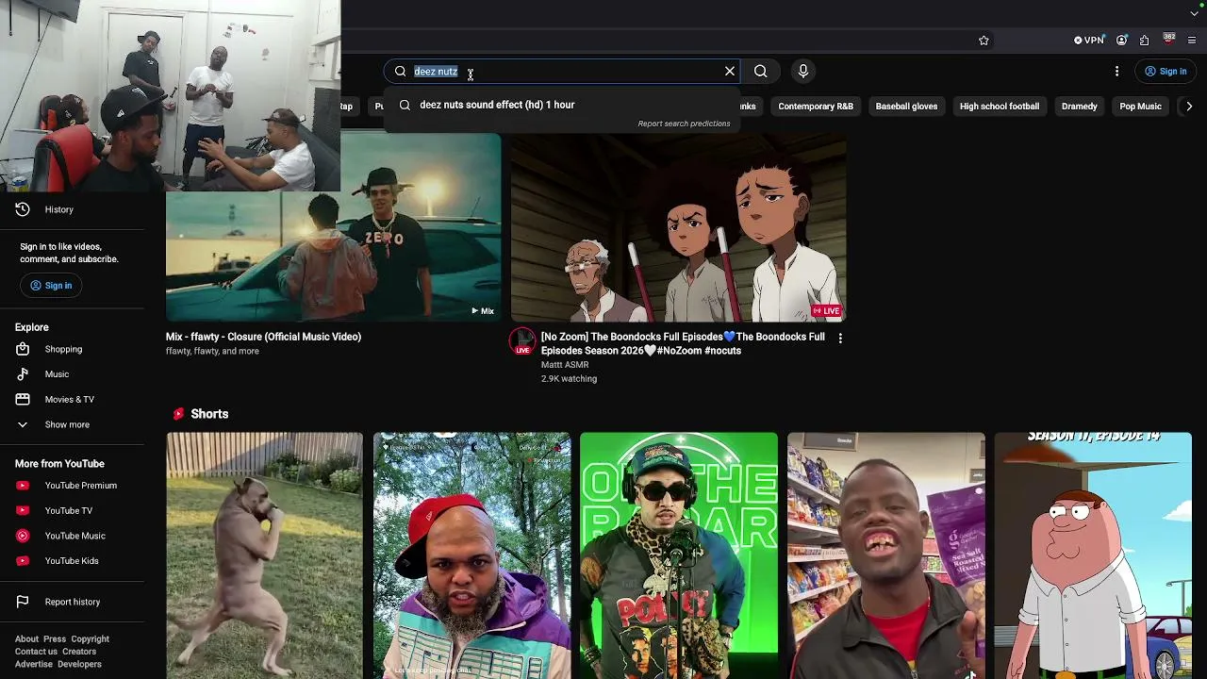This screenshot has height=679, width=1207.
Task: Open the ffawty Closure mix thumbnail
Action: click(334, 227)
